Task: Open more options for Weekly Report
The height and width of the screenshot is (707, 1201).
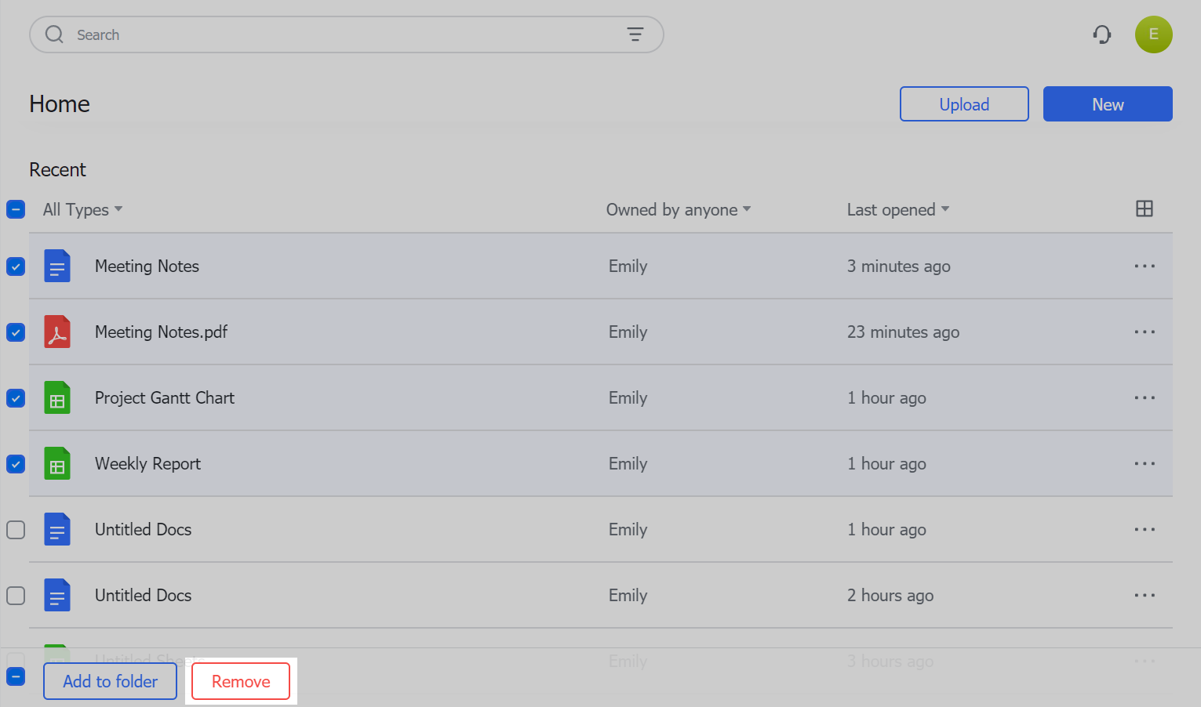Action: point(1145,463)
